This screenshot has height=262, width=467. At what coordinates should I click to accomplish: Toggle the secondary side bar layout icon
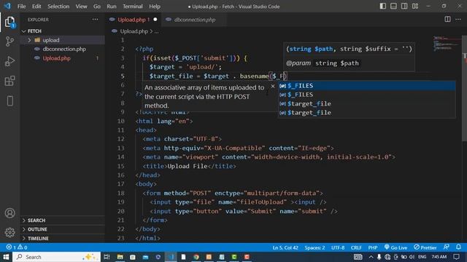(x=404, y=7)
